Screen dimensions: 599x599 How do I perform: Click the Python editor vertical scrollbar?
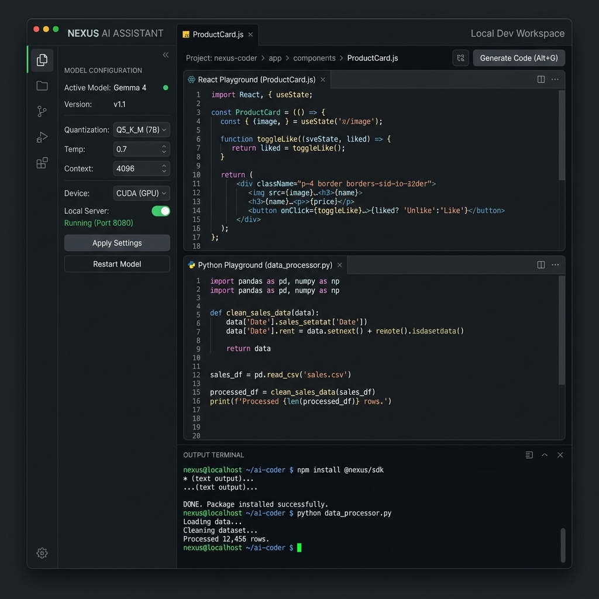(562, 330)
